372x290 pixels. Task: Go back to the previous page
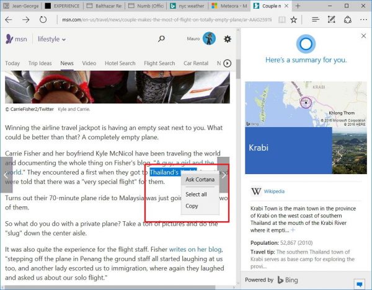(x=9, y=20)
